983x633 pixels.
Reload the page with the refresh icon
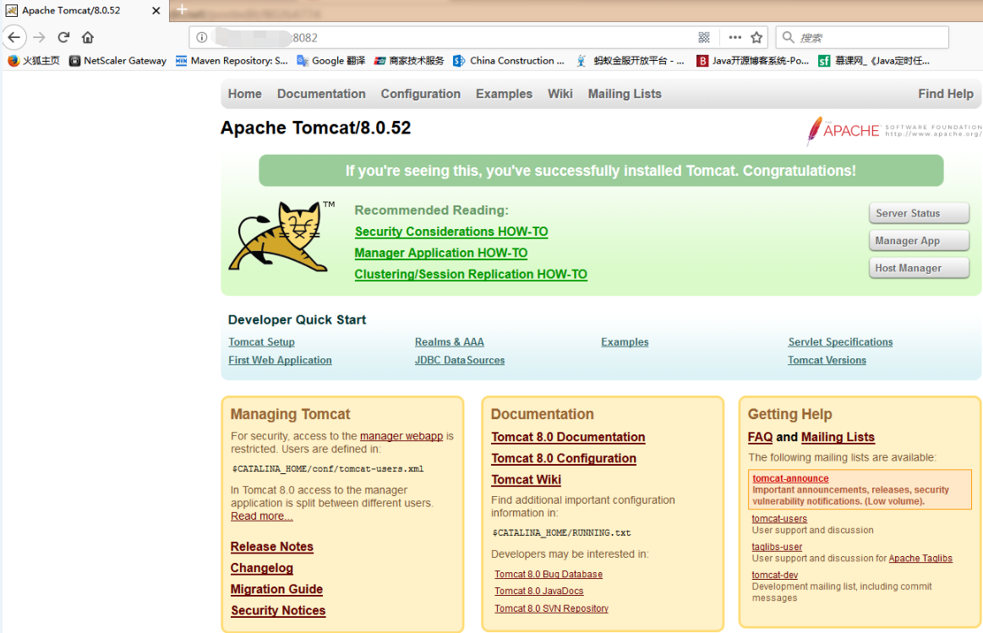click(63, 37)
